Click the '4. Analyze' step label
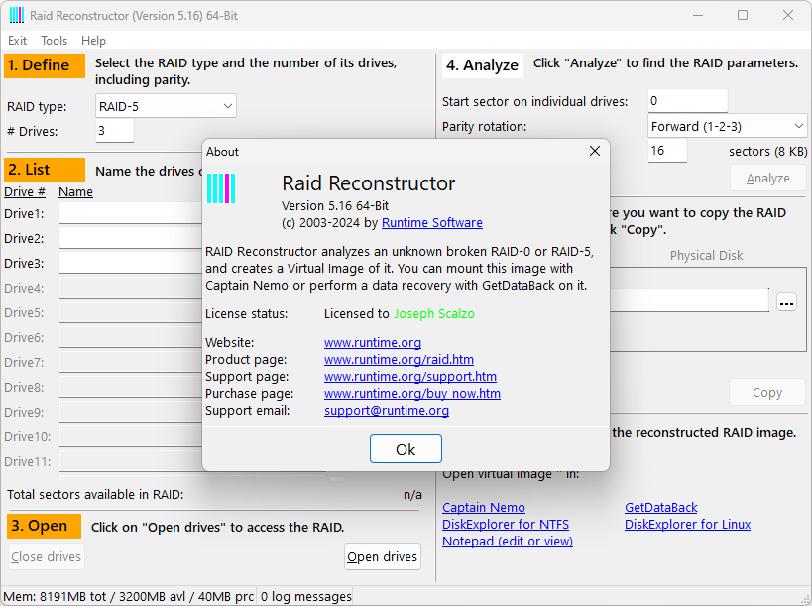The image size is (812, 606). tap(482, 65)
